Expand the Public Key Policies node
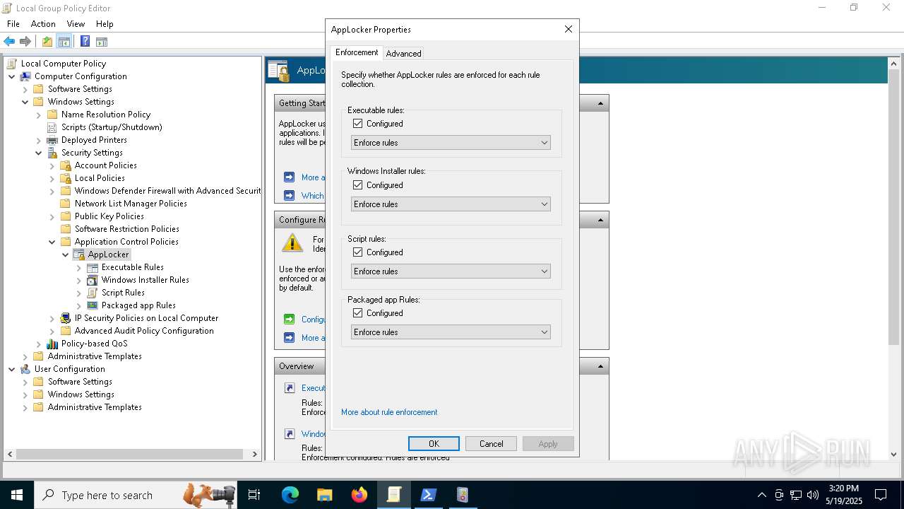 (52, 216)
